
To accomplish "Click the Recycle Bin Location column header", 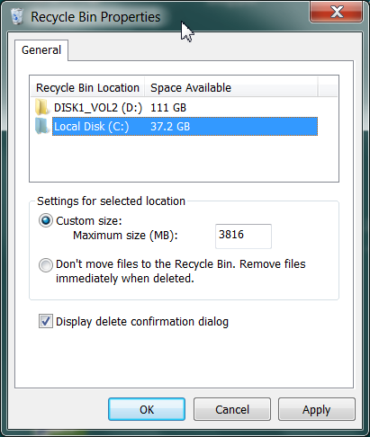I will 87,88.
